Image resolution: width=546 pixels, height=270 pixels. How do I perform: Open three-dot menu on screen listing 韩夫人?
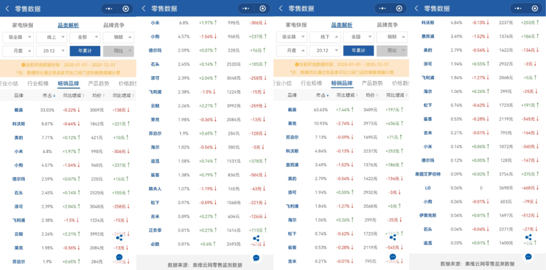click(246, 9)
